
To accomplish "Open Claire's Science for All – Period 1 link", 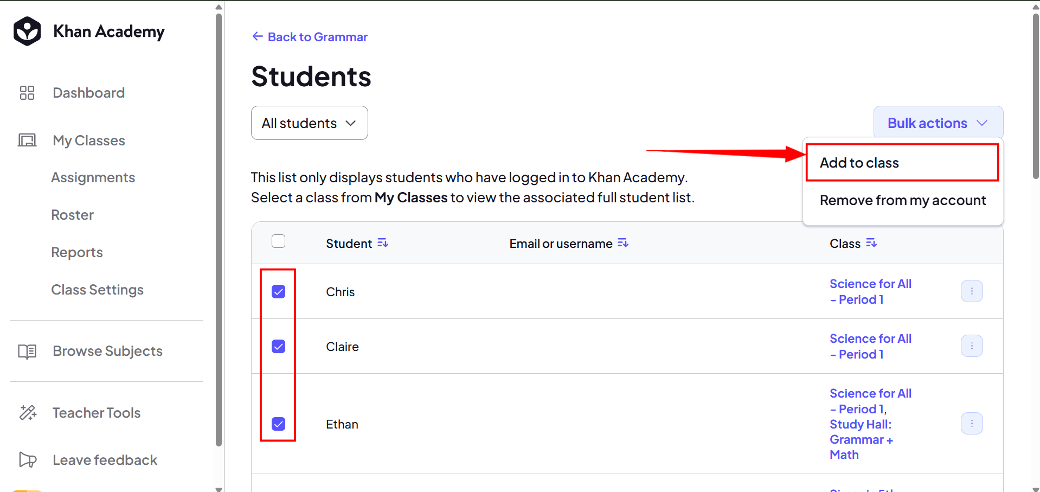I will coord(870,346).
